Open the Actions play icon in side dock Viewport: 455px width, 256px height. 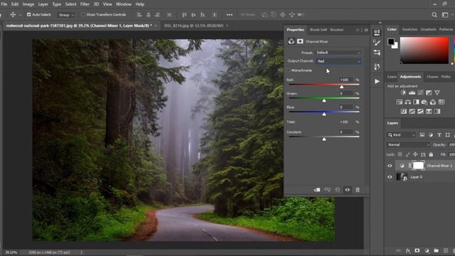(377, 81)
